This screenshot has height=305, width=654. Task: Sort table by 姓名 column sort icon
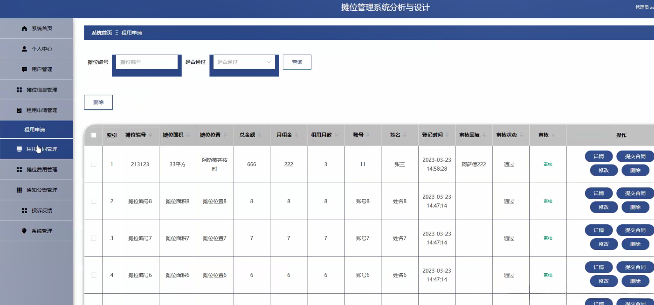point(405,135)
